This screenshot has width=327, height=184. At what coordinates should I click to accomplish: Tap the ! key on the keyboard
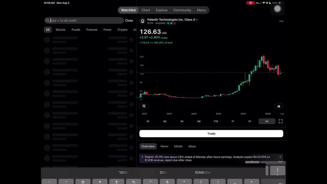pos(66,181)
